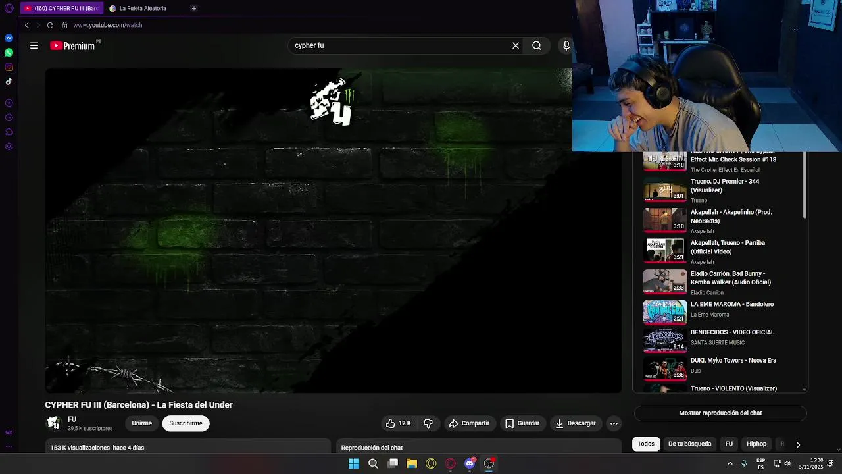Open the Windows Start menu
The image size is (842, 474).
(x=354, y=463)
